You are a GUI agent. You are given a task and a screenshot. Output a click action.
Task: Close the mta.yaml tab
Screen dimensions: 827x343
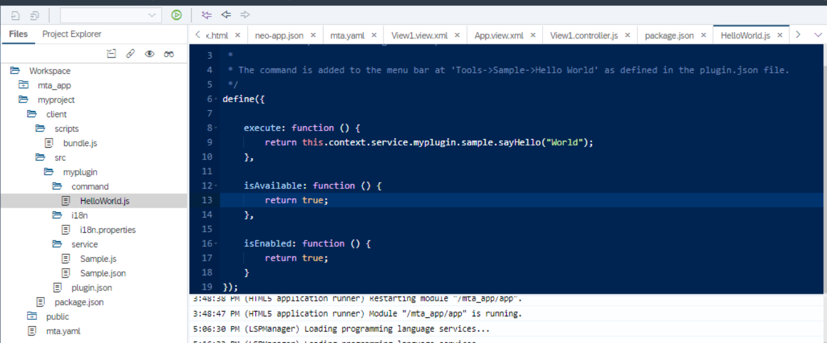pos(374,35)
